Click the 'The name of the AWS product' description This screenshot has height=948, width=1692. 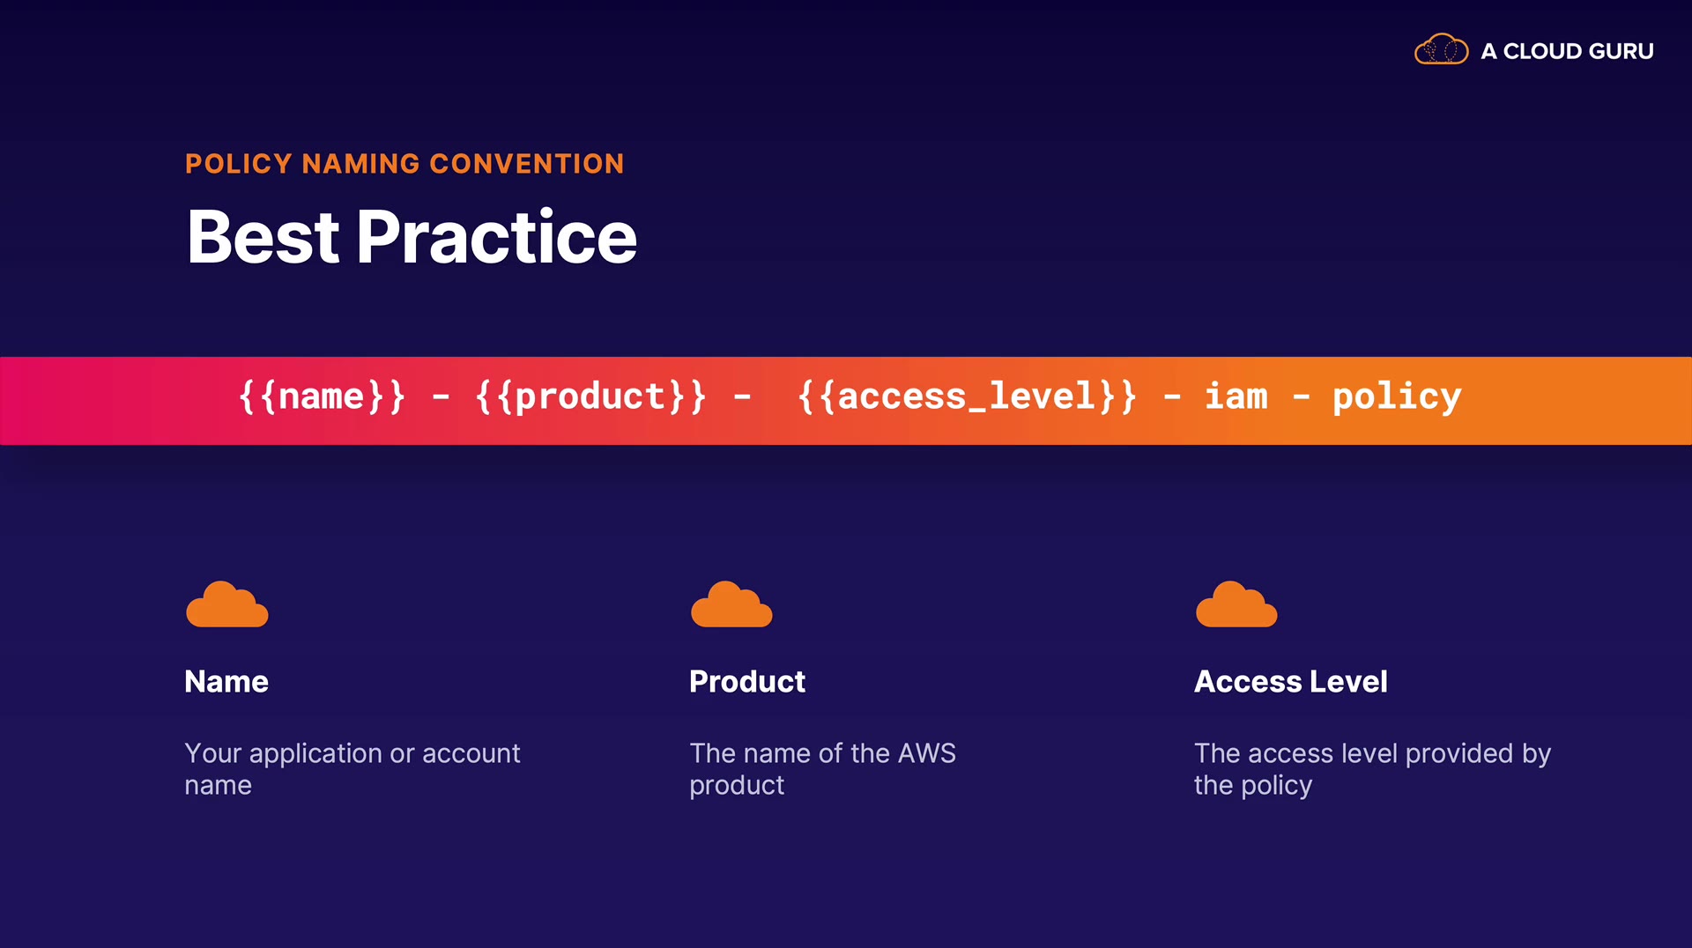tap(822, 768)
